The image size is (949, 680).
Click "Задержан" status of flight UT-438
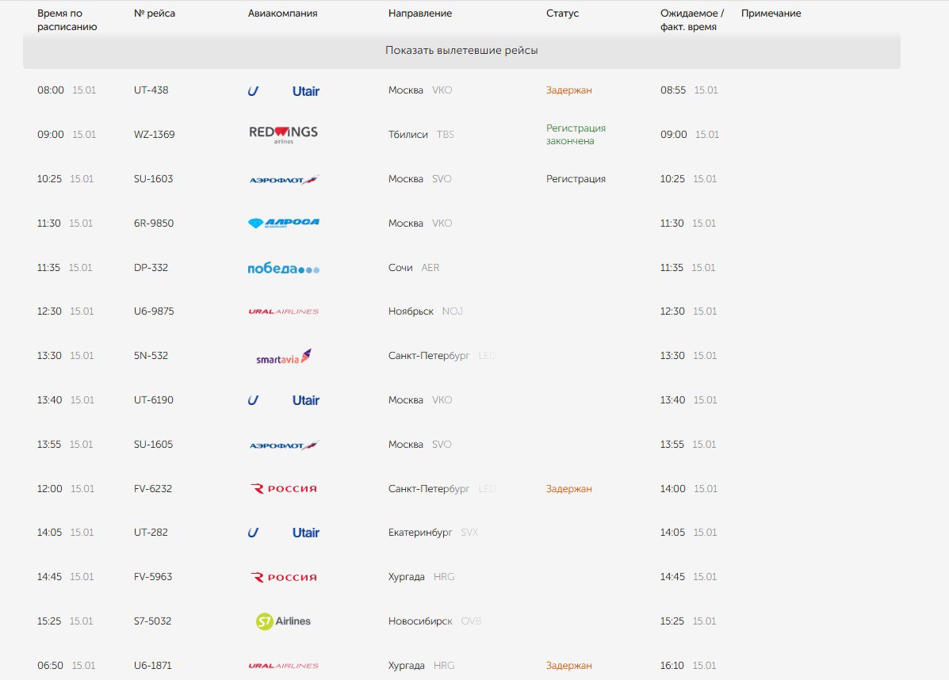[568, 90]
